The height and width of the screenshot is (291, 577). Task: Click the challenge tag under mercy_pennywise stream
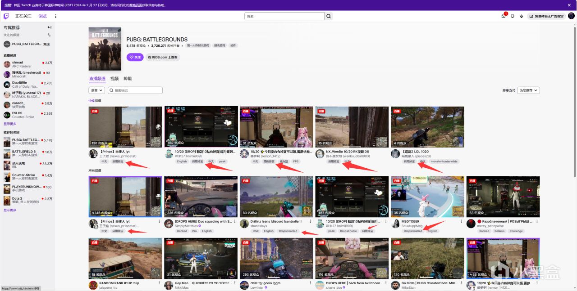point(516,231)
